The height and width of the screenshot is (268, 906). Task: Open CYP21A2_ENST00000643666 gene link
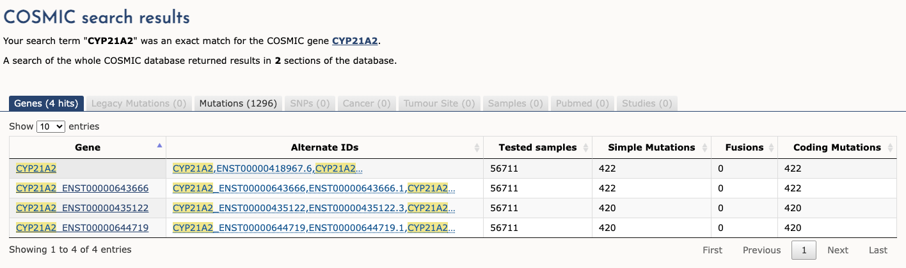pyautogui.click(x=82, y=188)
